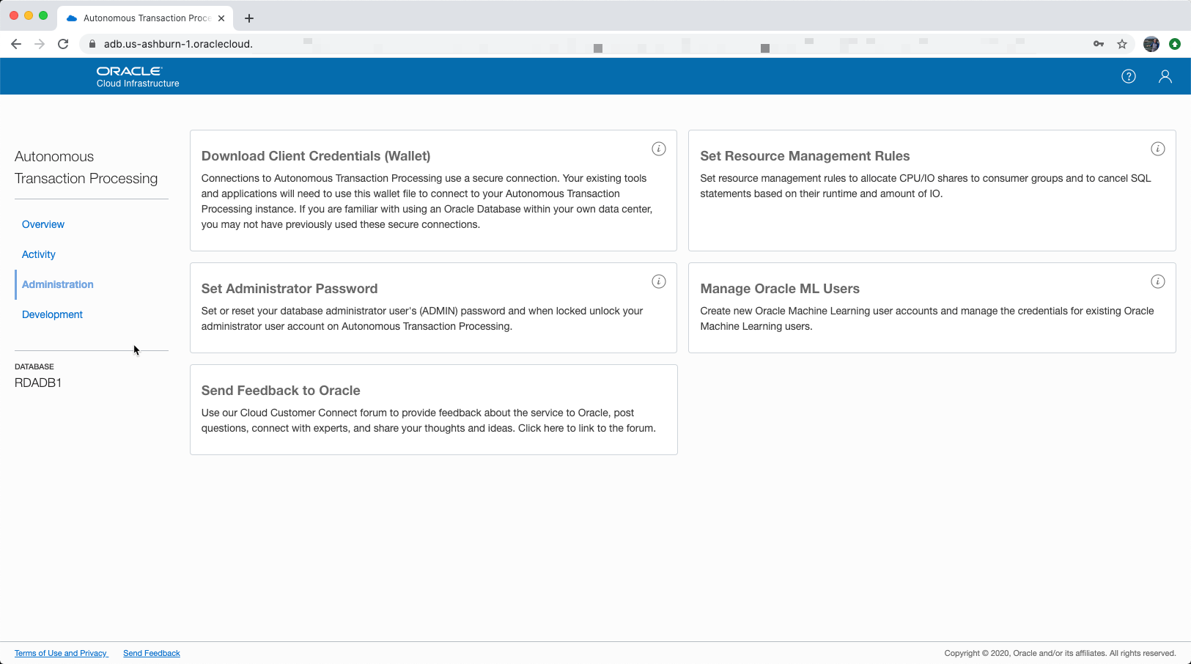Click the key icon in the address bar
The image size is (1191, 664).
(1099, 44)
